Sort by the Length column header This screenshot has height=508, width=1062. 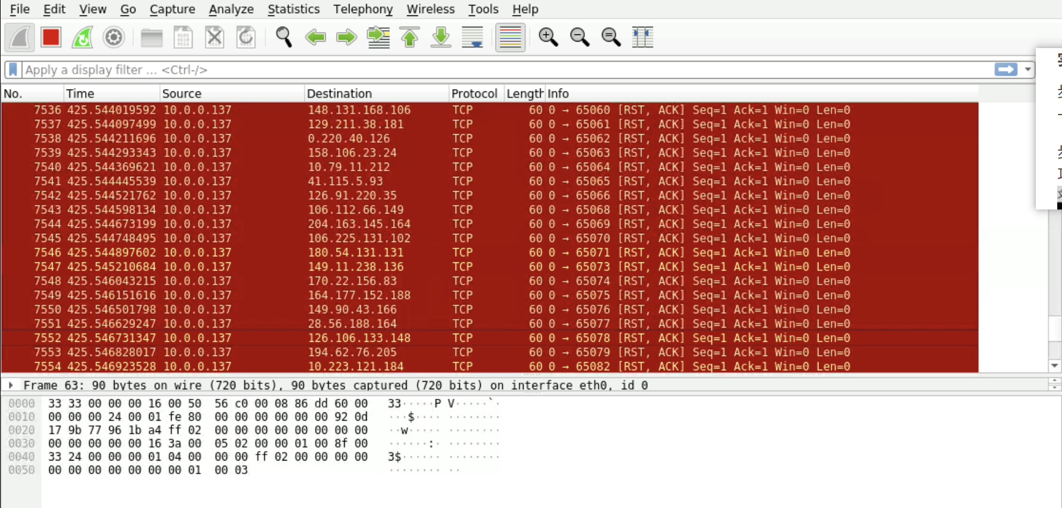point(524,93)
